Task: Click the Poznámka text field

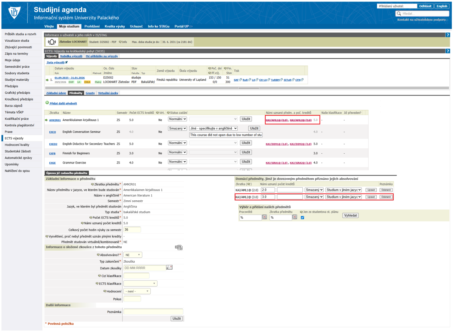Action: [x=153, y=312]
